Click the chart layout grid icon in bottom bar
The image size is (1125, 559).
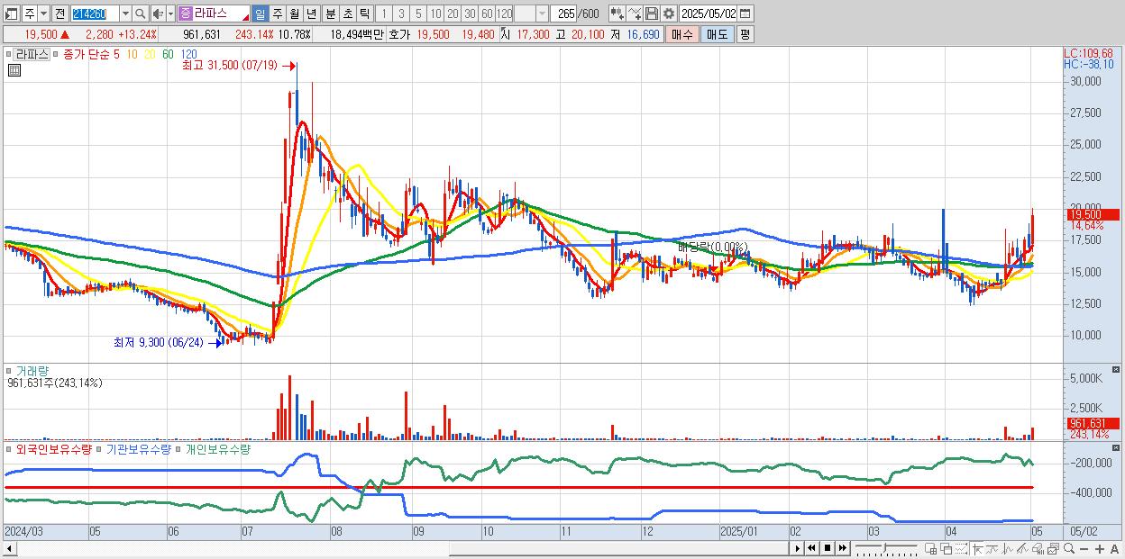[x=930, y=548]
